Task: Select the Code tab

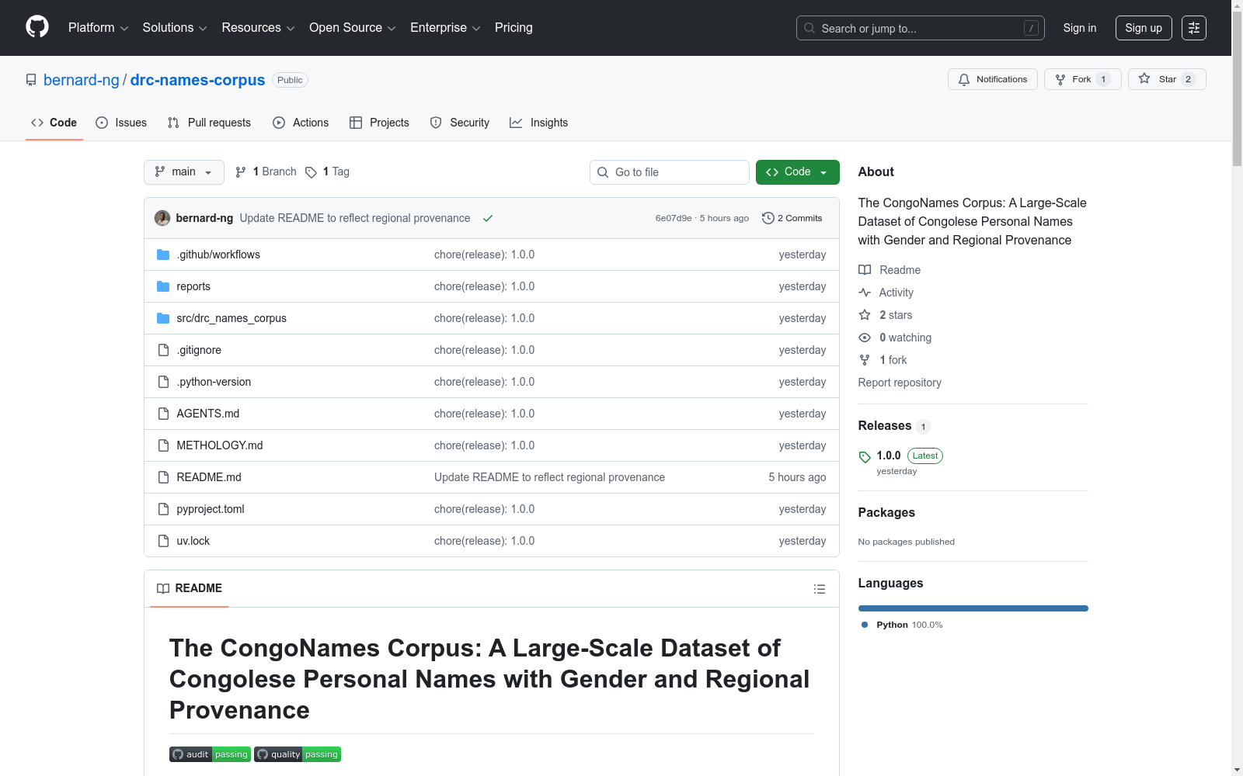Action: coord(54,123)
